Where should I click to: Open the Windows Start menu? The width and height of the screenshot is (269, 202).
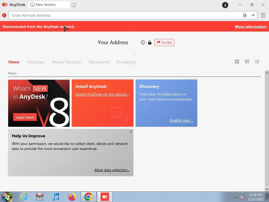[7, 197]
